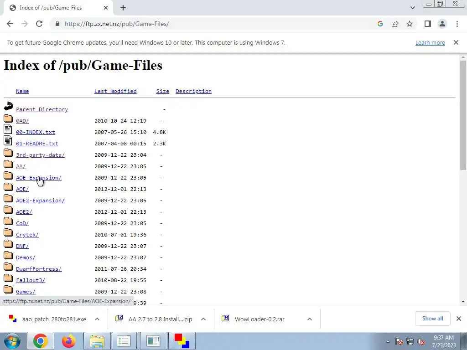
Task: Sort listing by Last modified column
Action: point(115,91)
